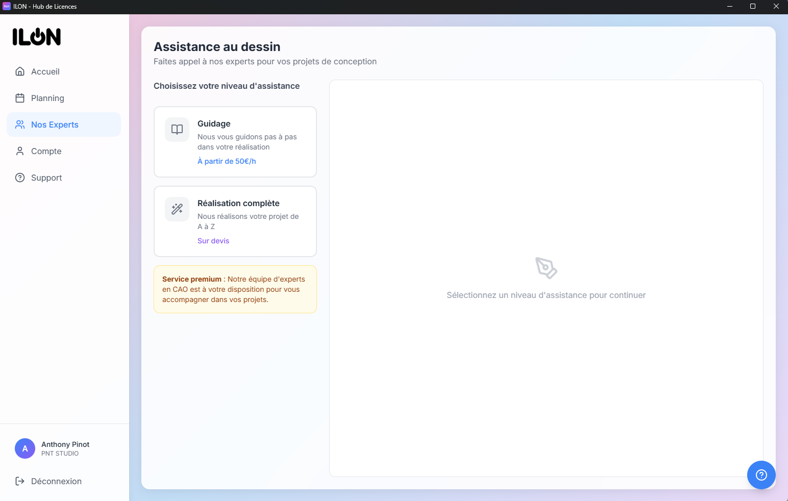788x501 pixels.
Task: Click the logout arrow icon next to Déconnexion
Action: pos(19,481)
